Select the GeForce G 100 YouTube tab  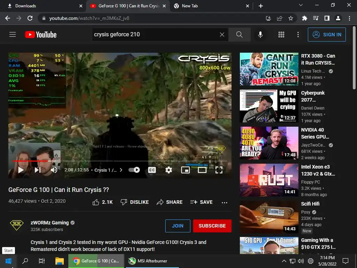point(128,6)
